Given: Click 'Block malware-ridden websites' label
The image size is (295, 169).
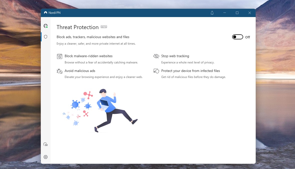Looking at the screenshot, I should click(x=88, y=56).
